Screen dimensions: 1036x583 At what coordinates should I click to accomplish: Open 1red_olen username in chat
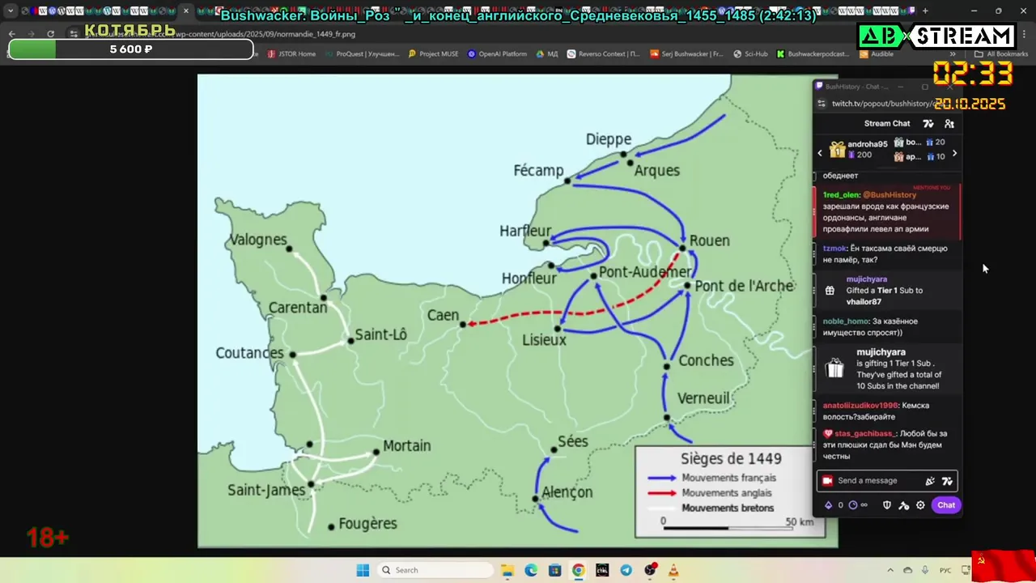(x=841, y=195)
